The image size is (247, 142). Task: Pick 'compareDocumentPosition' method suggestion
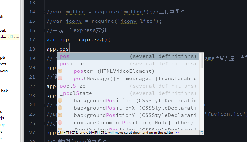[128, 123]
